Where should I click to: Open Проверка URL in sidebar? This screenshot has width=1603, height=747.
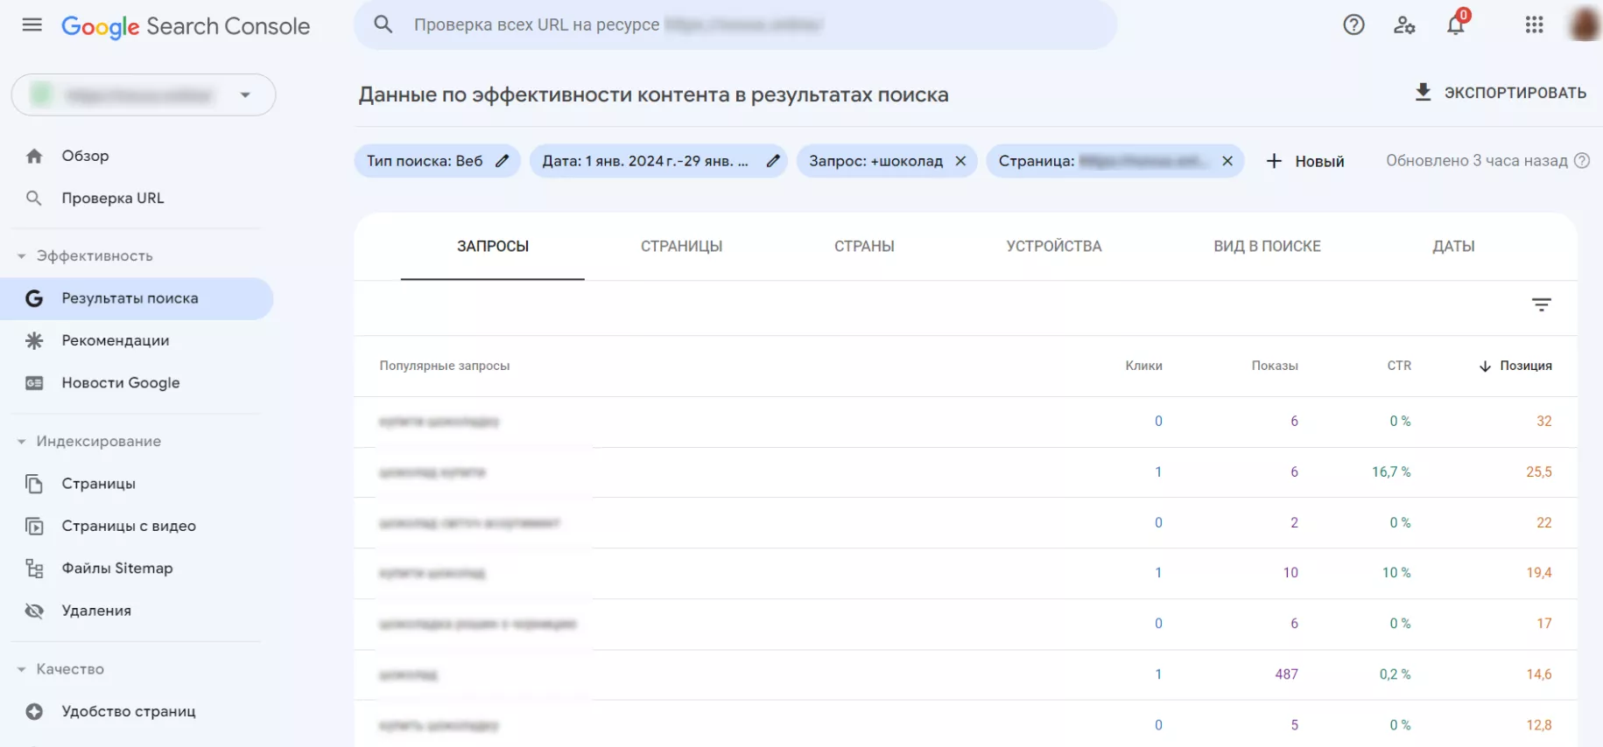coord(113,198)
